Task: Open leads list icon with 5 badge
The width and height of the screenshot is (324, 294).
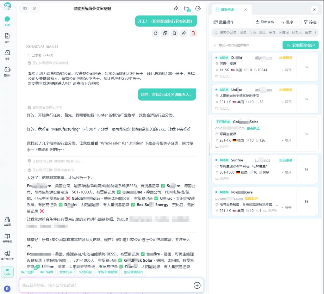Action: tap(187, 9)
